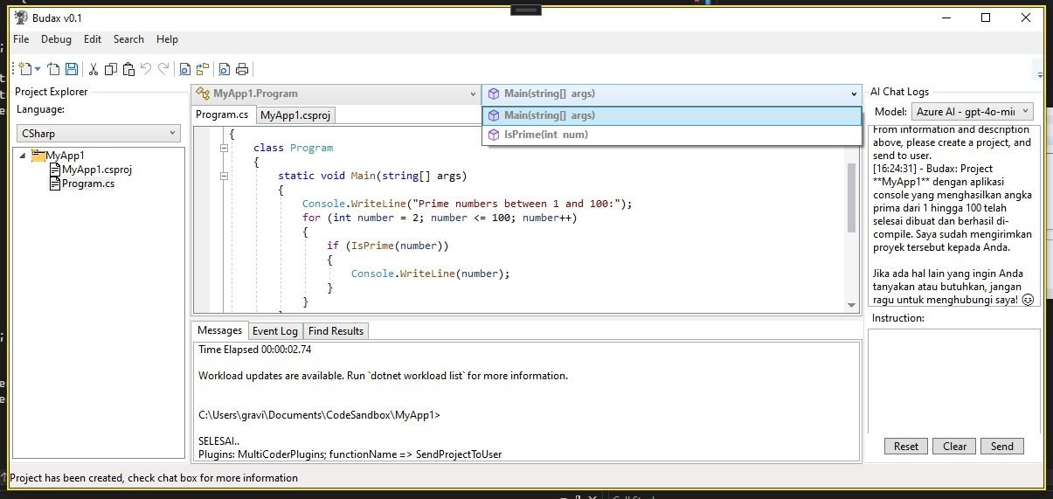Collapse the class Program code fold
1053x499 pixels.
225,149
